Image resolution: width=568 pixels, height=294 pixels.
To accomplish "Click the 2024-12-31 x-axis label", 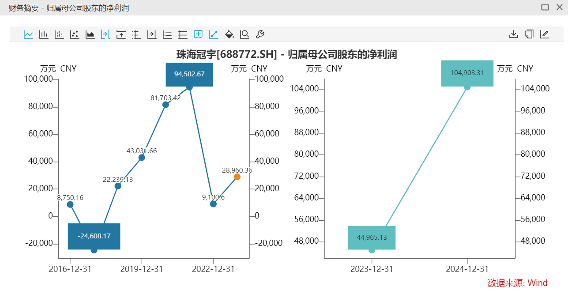I will pyautogui.click(x=467, y=269).
